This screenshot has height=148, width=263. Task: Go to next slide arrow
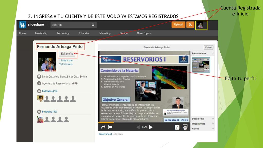coord(151,127)
